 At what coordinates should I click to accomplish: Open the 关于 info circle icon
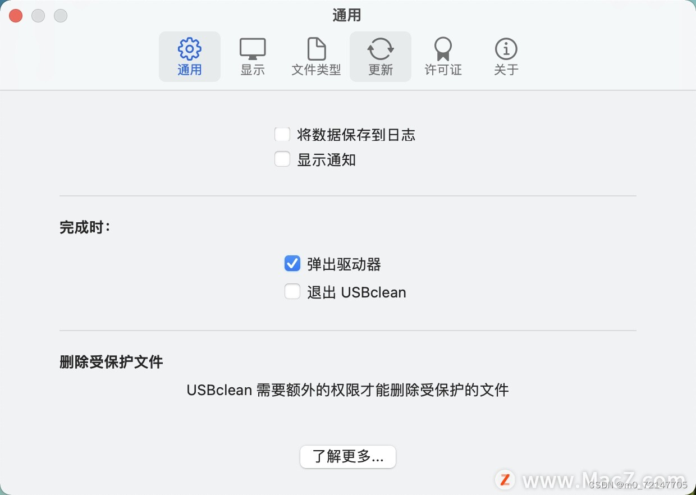(x=506, y=49)
